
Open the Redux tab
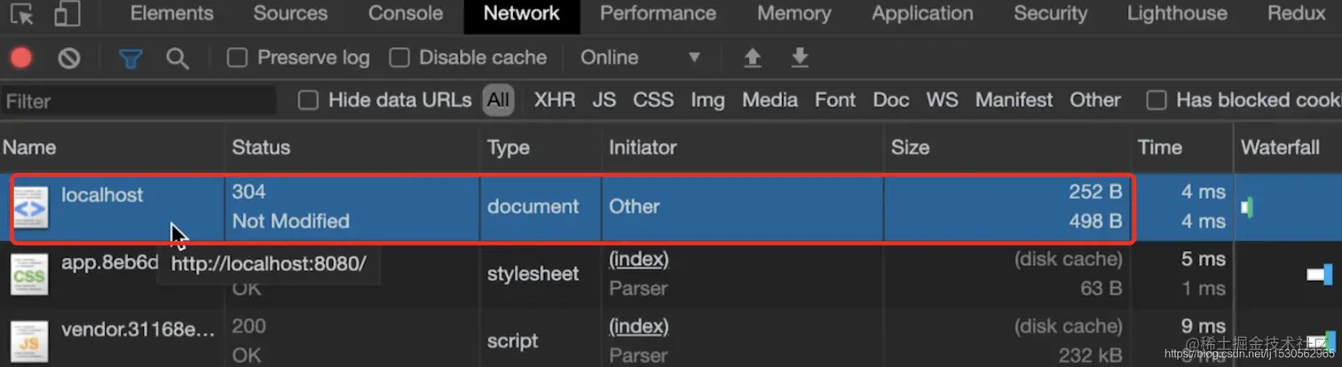point(1297,13)
